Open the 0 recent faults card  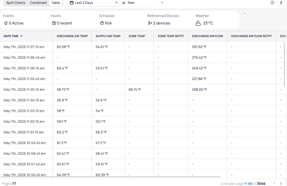71,19
